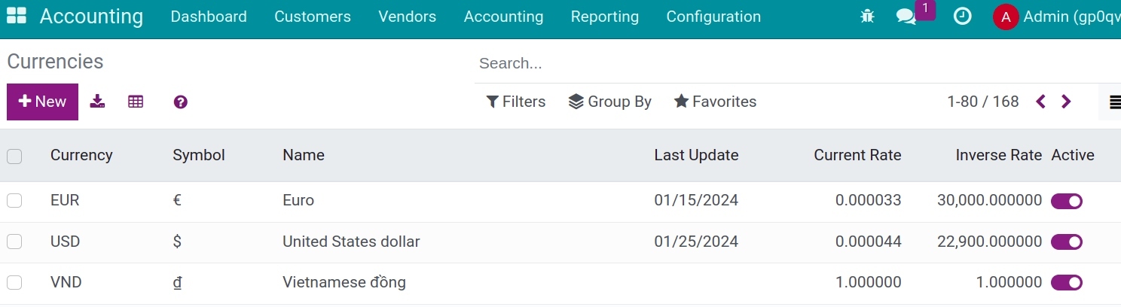This screenshot has width=1121, height=307.
Task: Click the Currencies breadcrumb title
Action: coord(55,62)
